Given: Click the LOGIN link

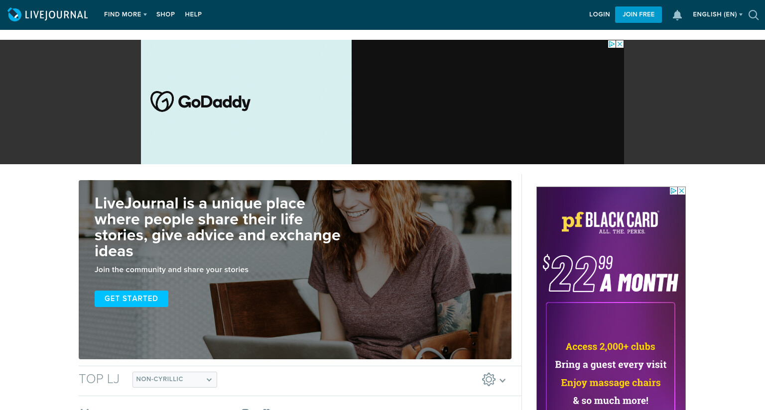Looking at the screenshot, I should click(x=600, y=14).
